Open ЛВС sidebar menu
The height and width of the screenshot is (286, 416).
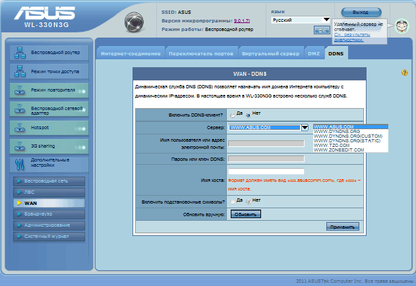(x=49, y=192)
